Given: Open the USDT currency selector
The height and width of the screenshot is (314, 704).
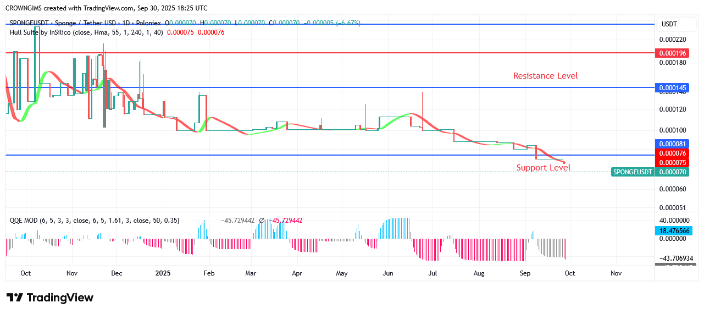Looking at the screenshot, I should (669, 24).
